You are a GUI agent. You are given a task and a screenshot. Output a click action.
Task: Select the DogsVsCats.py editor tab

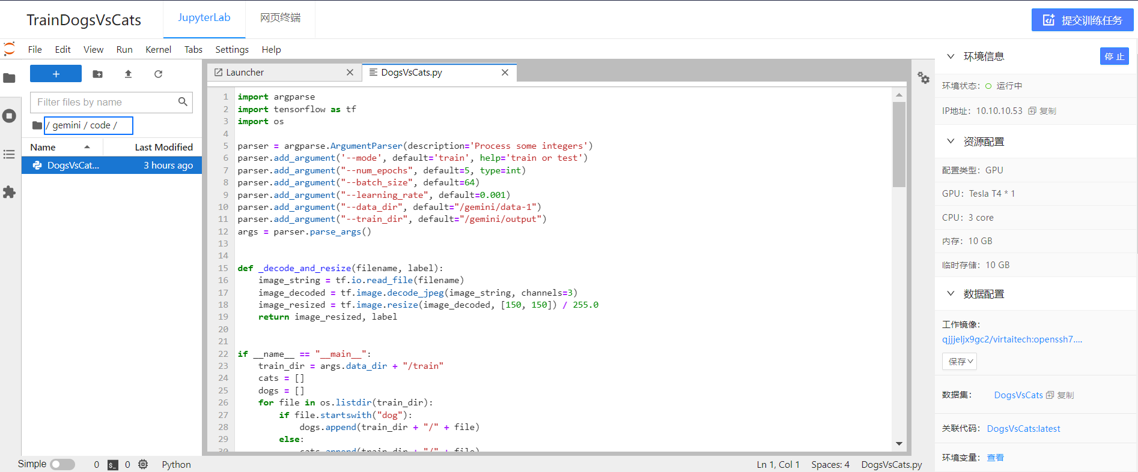[x=439, y=73]
